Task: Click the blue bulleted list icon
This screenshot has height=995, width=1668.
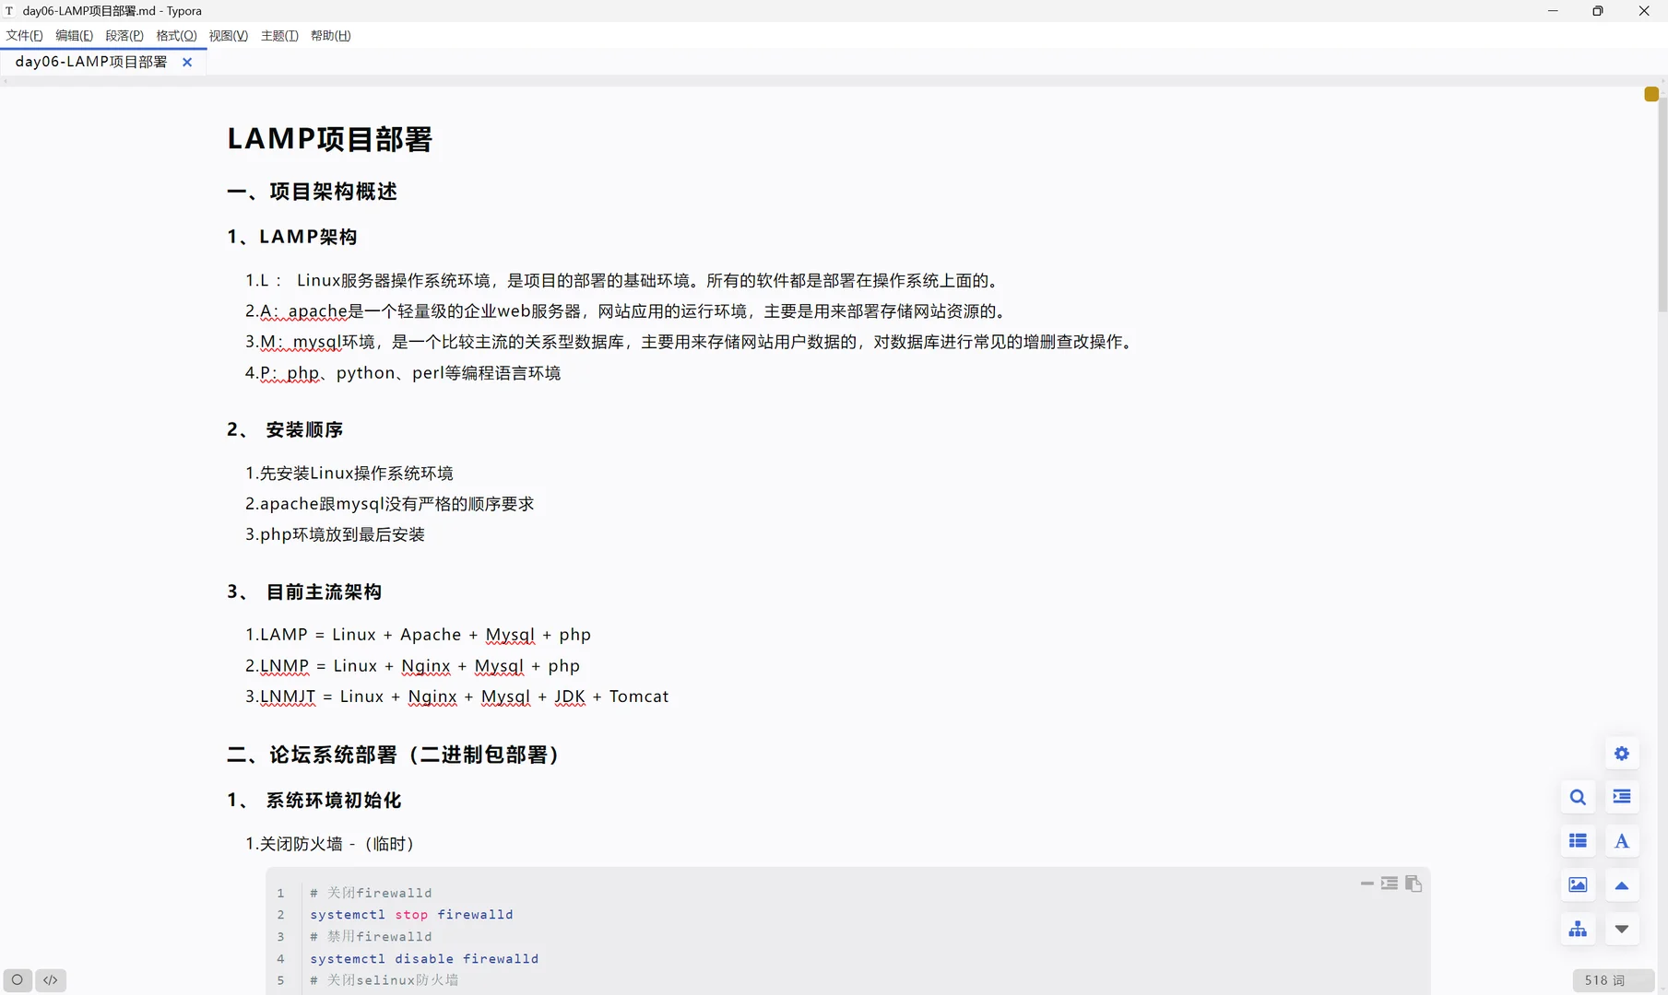Action: coord(1578,841)
